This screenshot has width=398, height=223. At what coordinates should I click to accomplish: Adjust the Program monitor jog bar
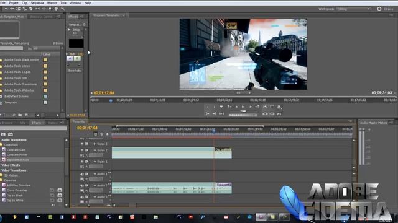[x=243, y=115]
